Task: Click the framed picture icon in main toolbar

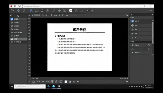Action: tap(87, 11)
